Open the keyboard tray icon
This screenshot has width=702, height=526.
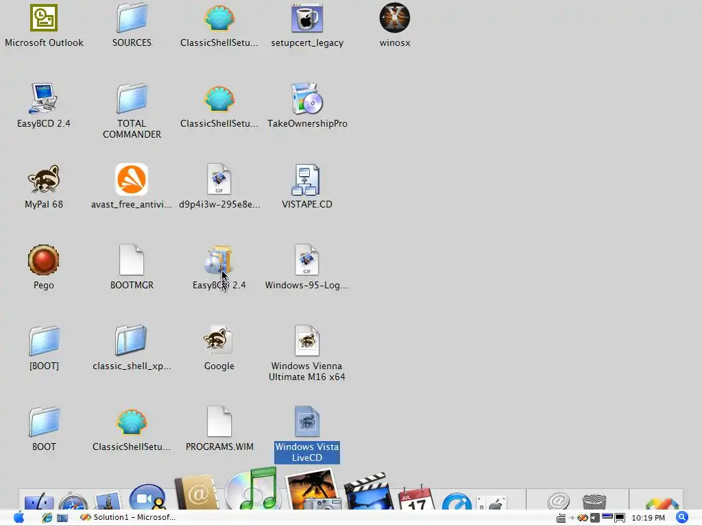pos(561,518)
